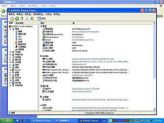Select the EVEREST v4.50.1448 Beta root node
Image resolution: width=164 pixels, height=123 pixels.
(21, 27)
